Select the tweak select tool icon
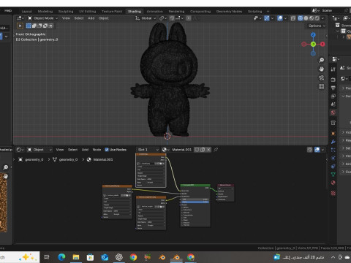The height and width of the screenshot is (263, 351). (x=20, y=26)
